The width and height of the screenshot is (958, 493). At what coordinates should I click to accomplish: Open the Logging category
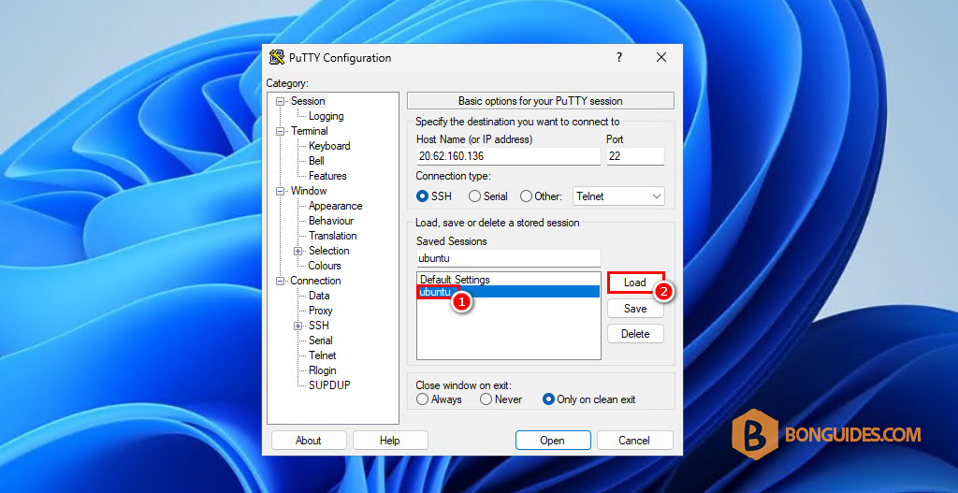point(327,116)
